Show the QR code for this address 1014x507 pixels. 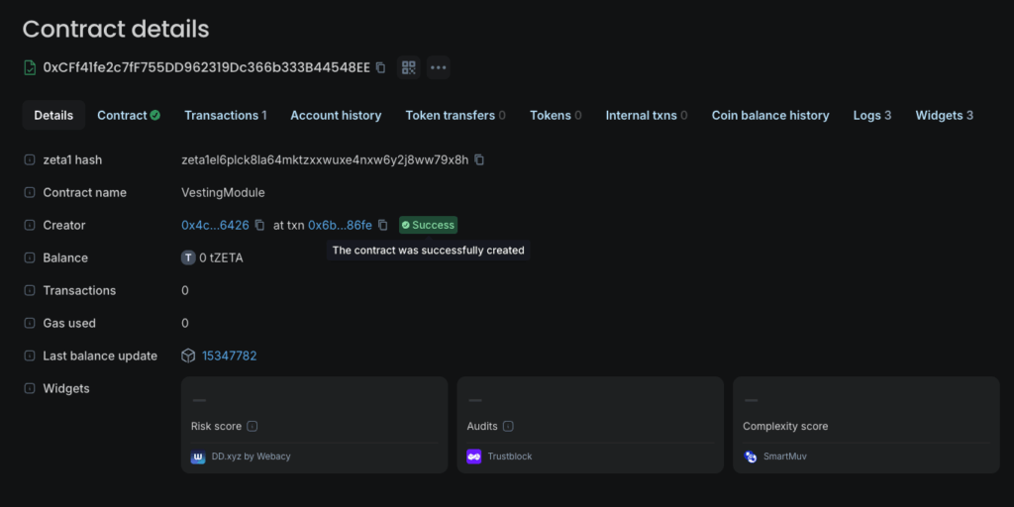point(409,67)
